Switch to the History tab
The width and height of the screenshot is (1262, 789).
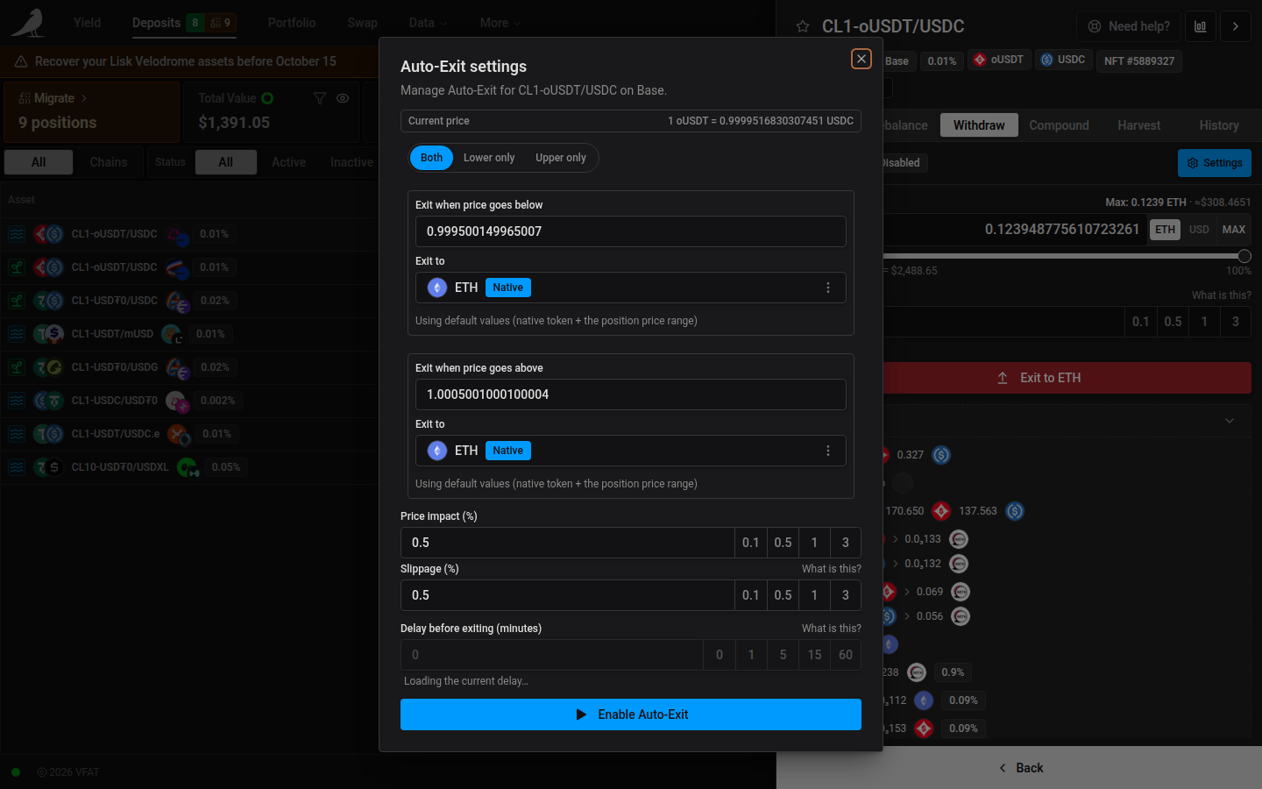(1219, 125)
